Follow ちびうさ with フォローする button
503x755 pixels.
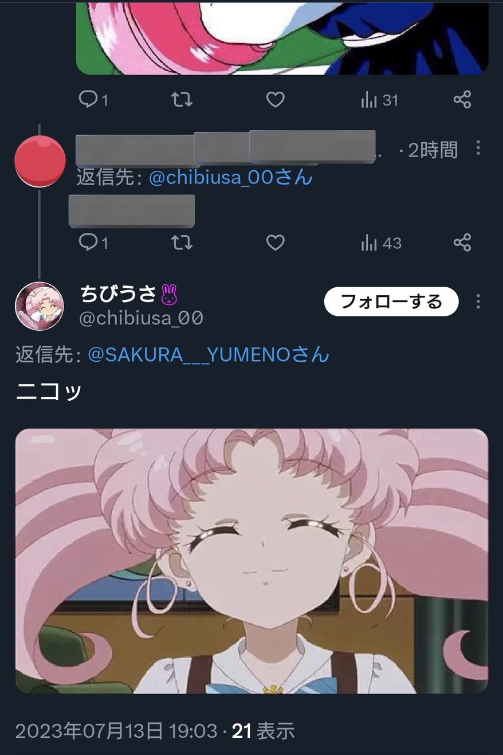click(391, 302)
